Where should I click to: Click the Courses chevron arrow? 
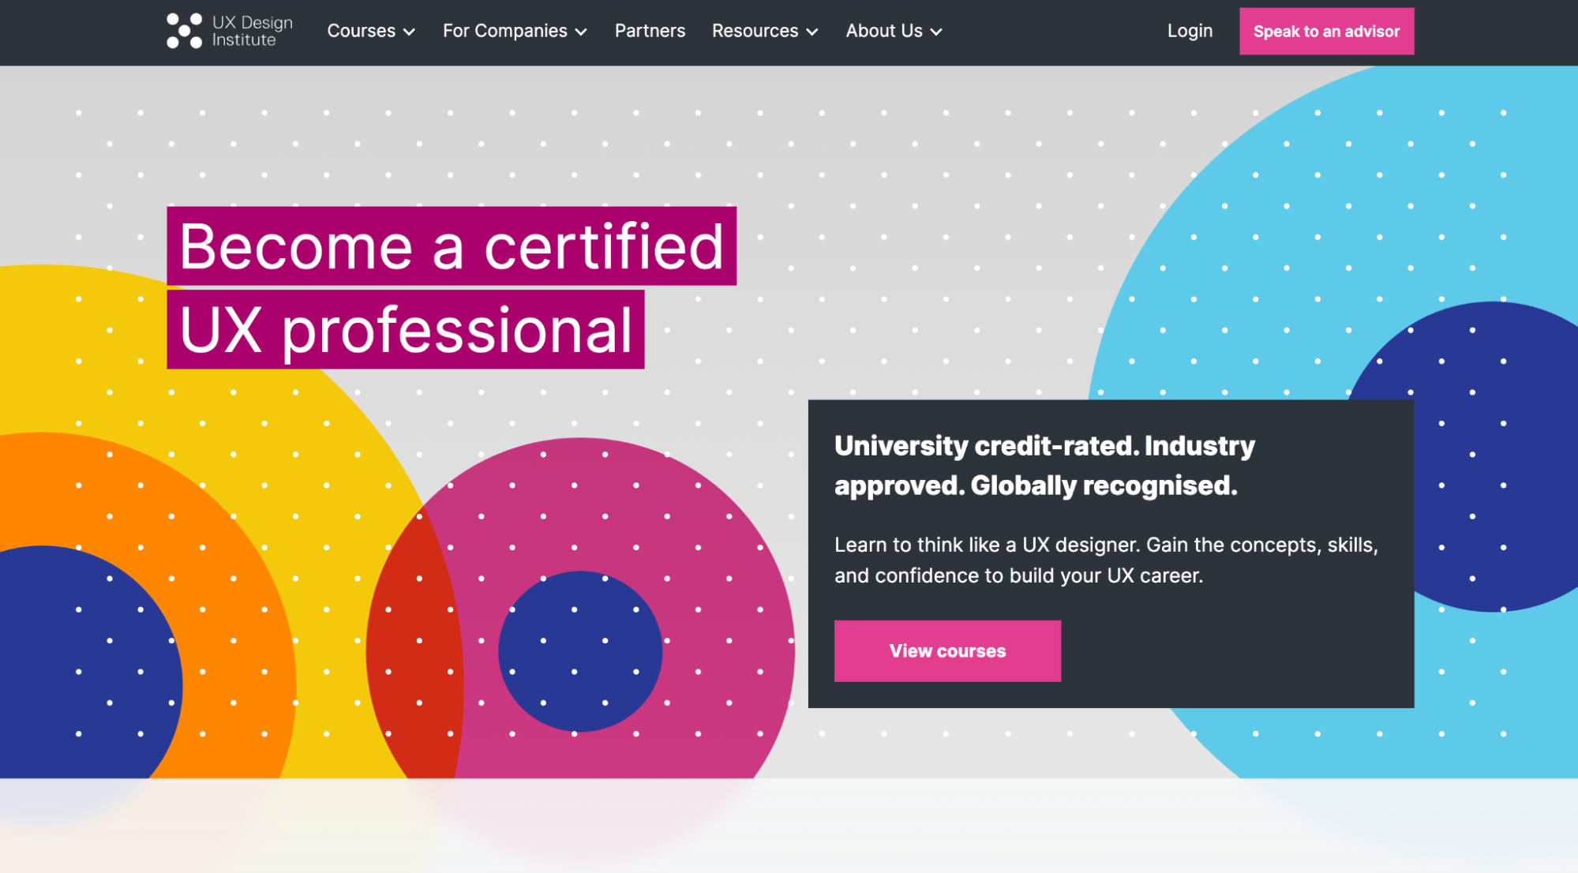(410, 32)
